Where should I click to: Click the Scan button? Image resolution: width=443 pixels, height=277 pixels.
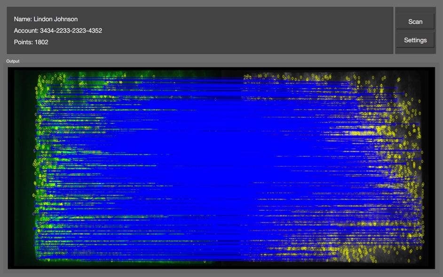click(x=415, y=22)
